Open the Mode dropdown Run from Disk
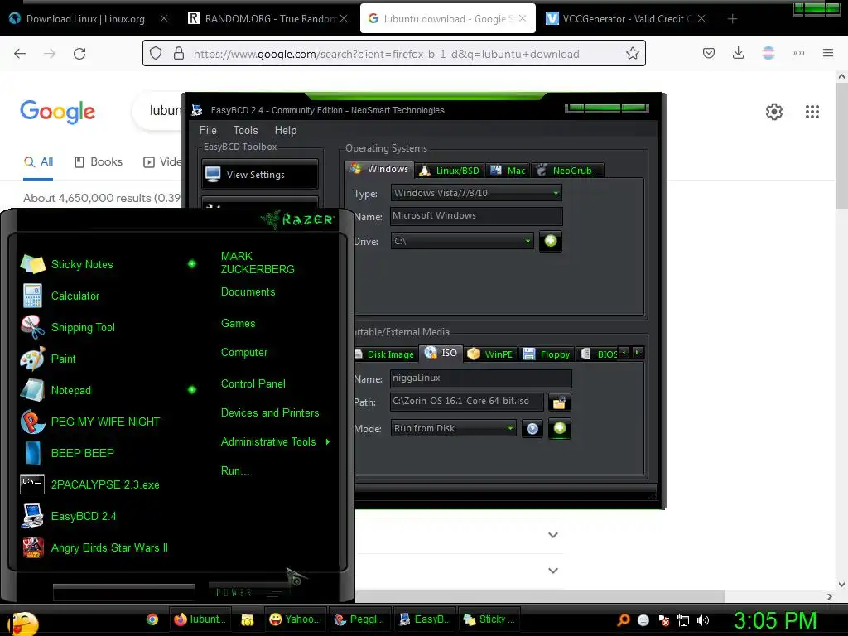Screen dimensions: 848x636 pos(454,428)
